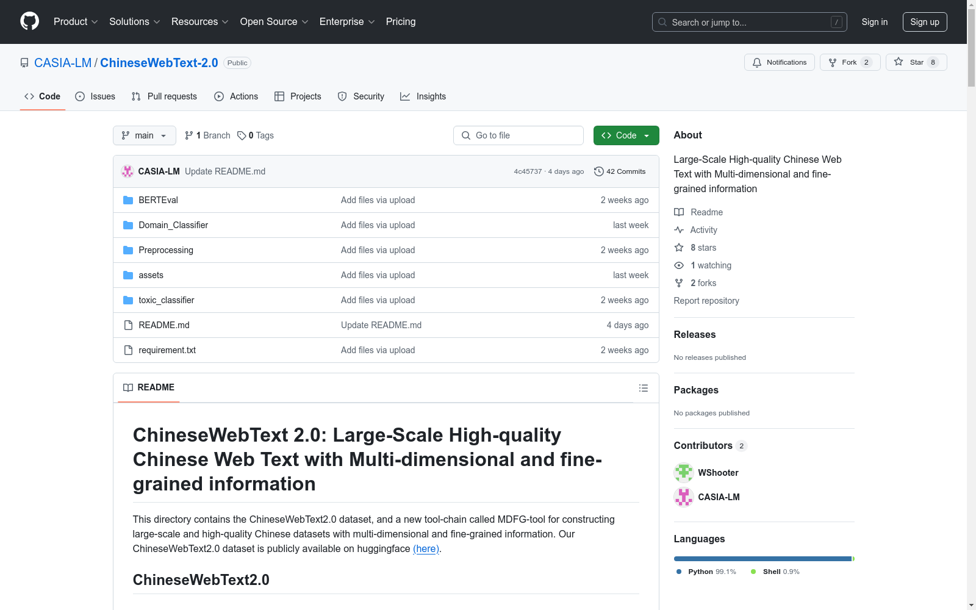Switch to the Issues tab
The image size is (976, 610).
pyautogui.click(x=95, y=96)
